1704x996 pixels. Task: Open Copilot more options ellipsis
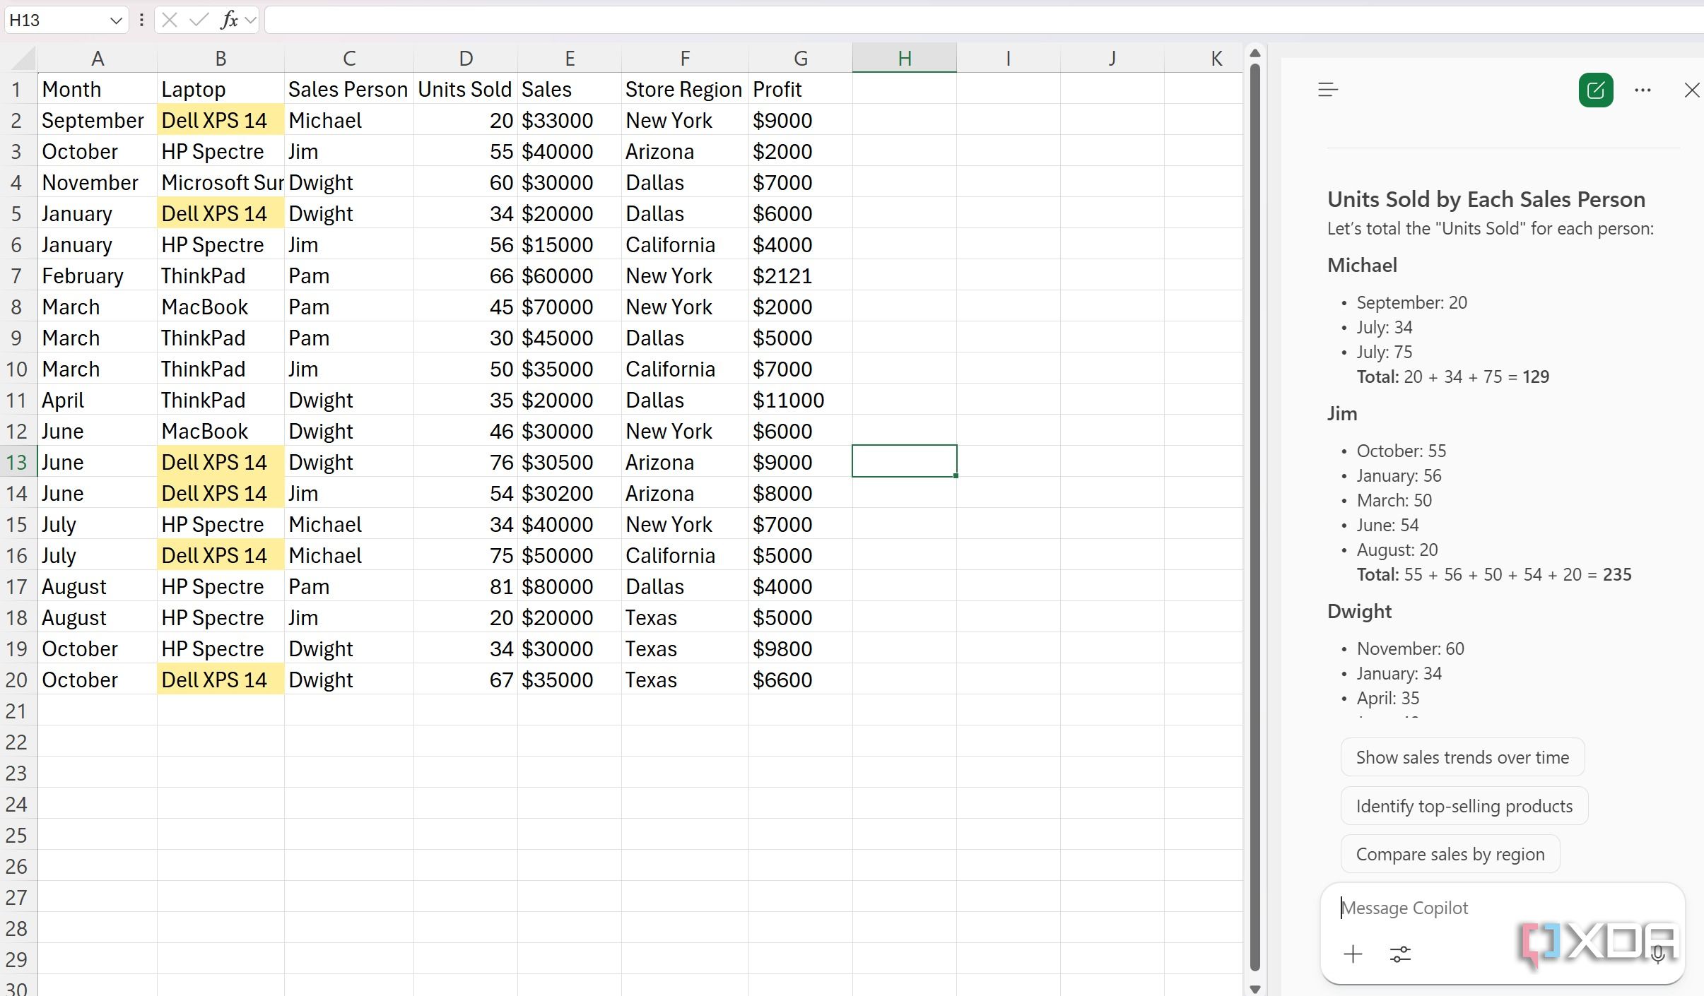click(1643, 90)
